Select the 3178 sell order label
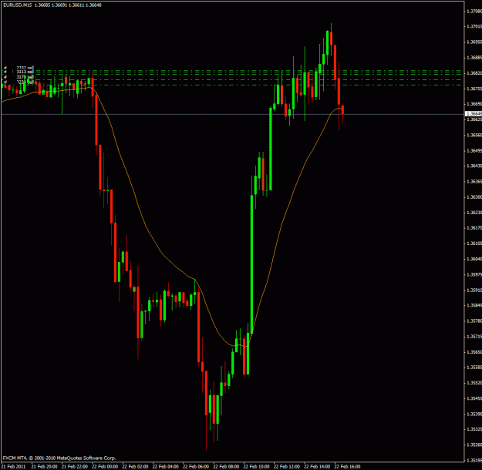 [x=25, y=77]
